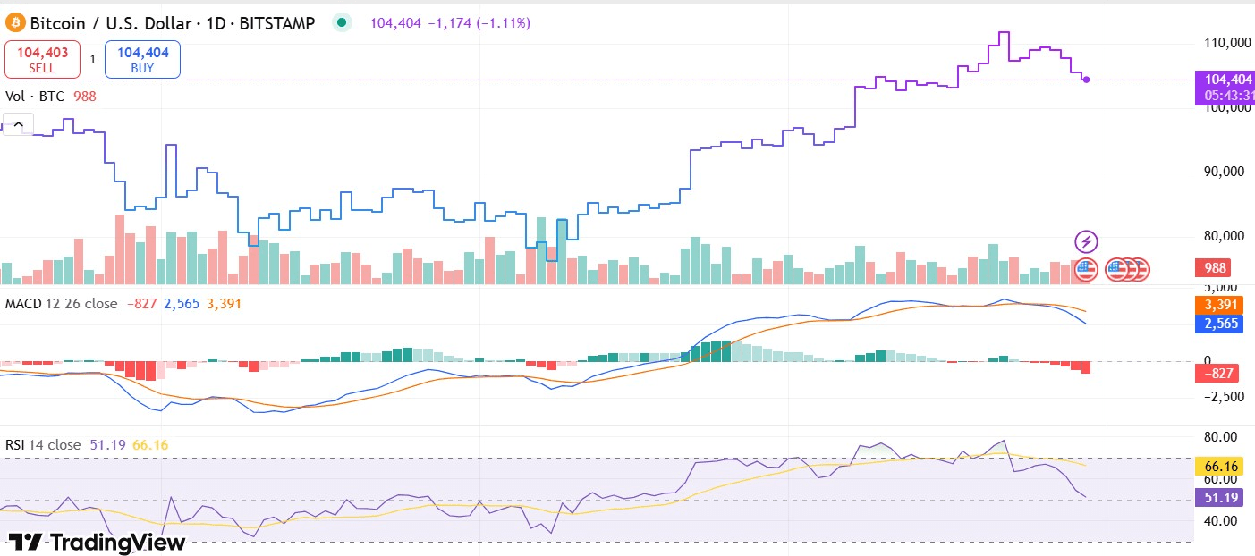The width and height of the screenshot is (1255, 556).
Task: Click the Bitcoin logo beside the symbol name
Action: (x=15, y=21)
